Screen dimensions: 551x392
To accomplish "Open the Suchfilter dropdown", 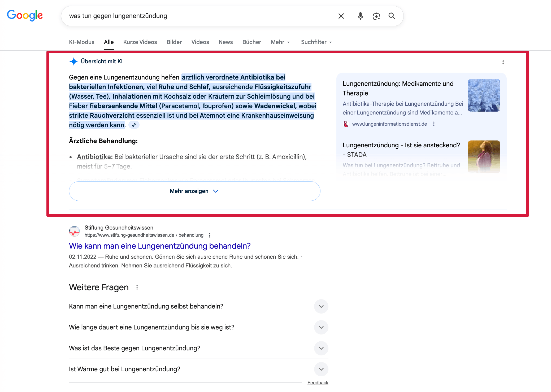I will [316, 42].
